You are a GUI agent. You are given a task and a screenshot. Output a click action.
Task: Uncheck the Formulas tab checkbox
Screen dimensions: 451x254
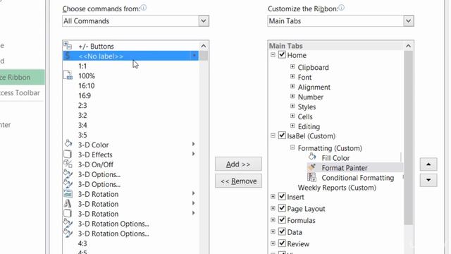click(282, 220)
